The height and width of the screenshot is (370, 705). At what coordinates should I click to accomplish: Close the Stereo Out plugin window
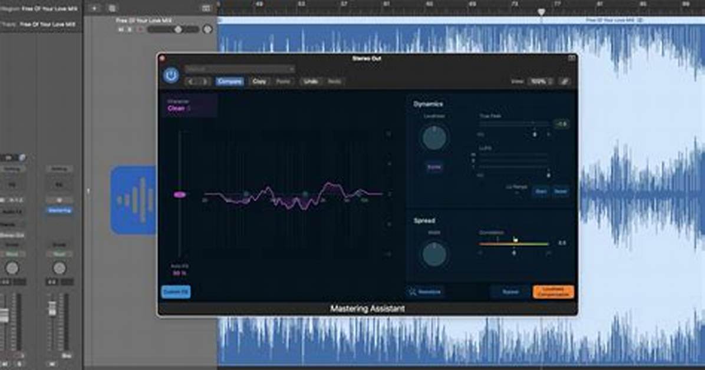(162, 58)
